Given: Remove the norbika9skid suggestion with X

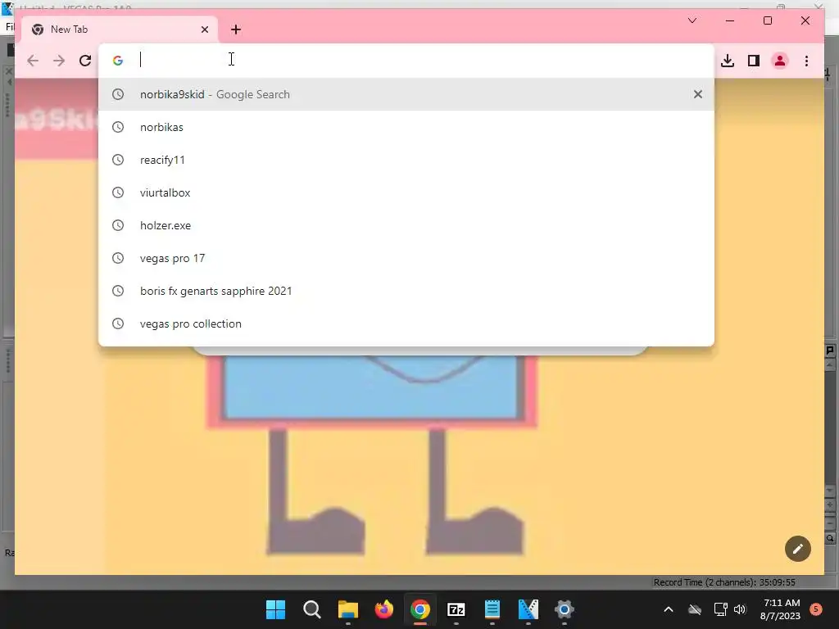Looking at the screenshot, I should coord(698,94).
